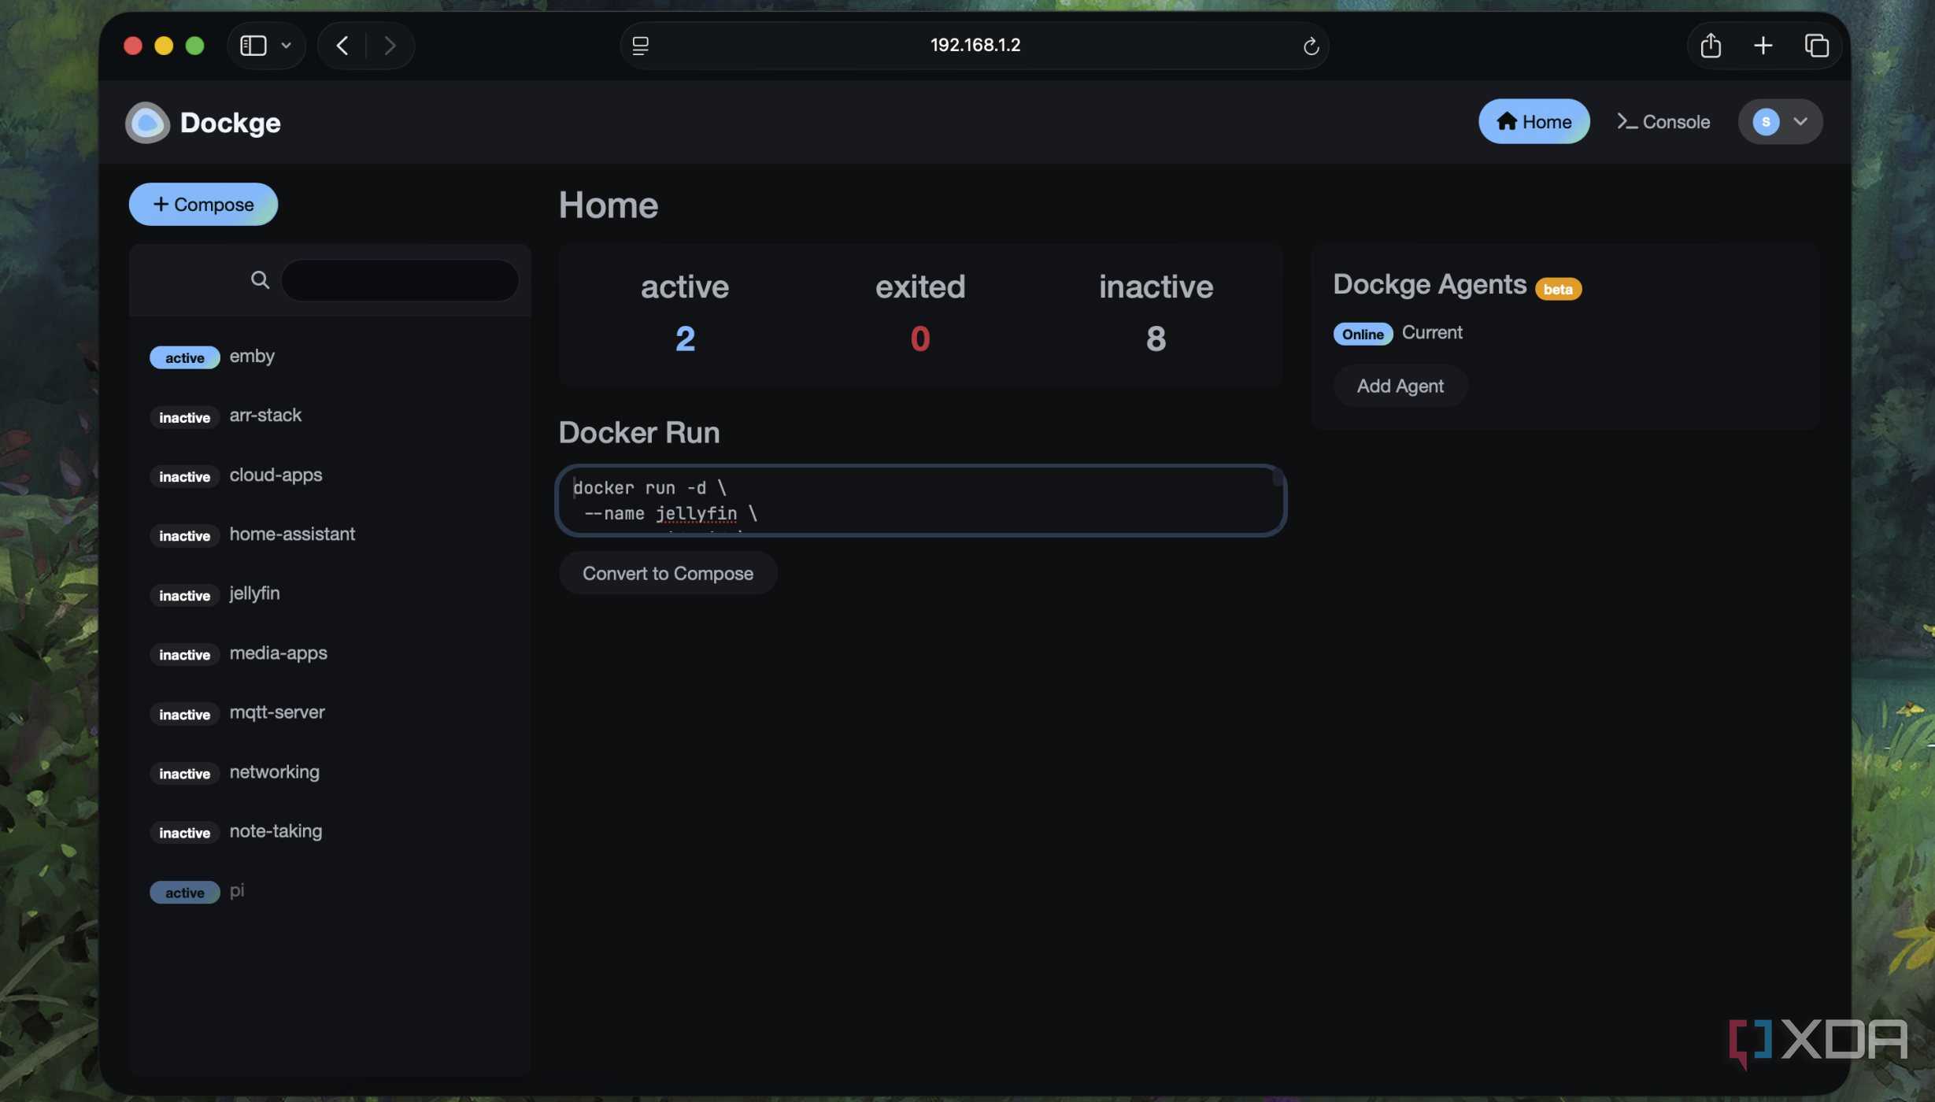Open the mqtt-server stack
1935x1102 pixels.
click(x=330, y=713)
